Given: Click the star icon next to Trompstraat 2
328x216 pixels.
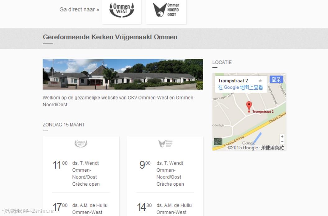Looking at the screenshot, I should [260, 81].
